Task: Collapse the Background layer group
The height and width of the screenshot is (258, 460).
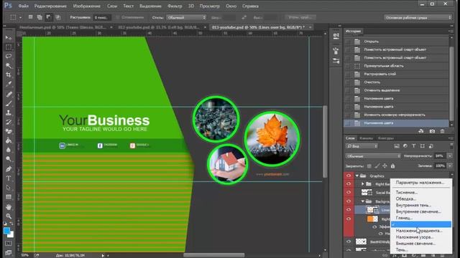Action: [363, 201]
